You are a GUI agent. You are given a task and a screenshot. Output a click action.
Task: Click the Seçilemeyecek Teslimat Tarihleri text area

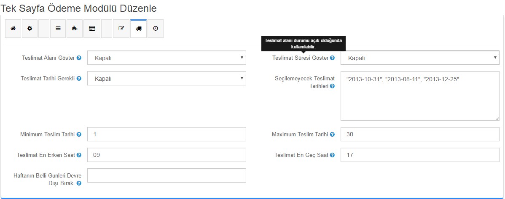point(420,96)
